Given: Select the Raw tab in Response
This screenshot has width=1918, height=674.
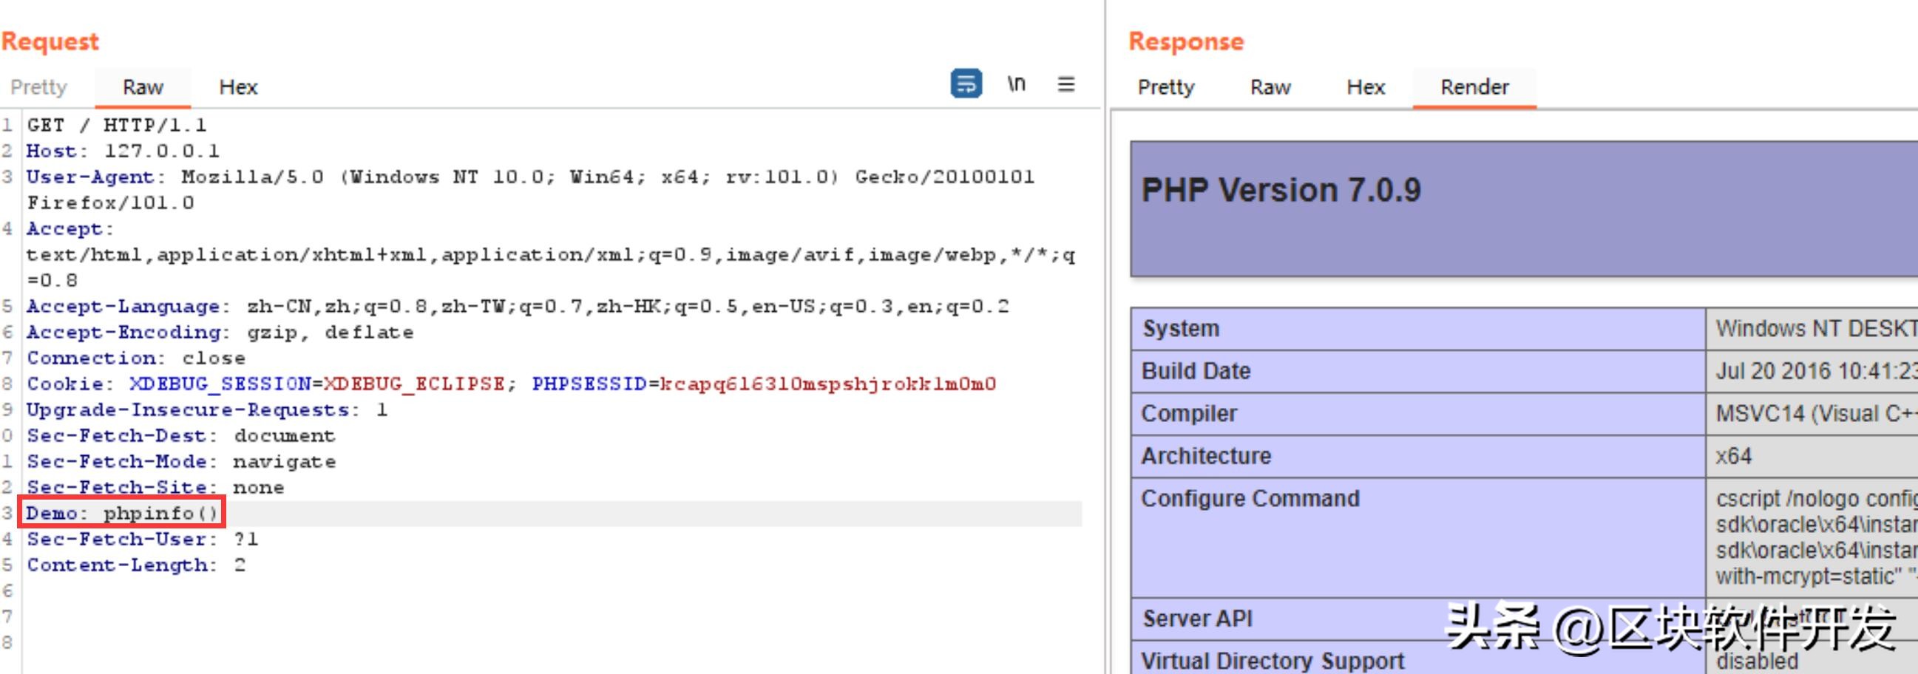Looking at the screenshot, I should coord(1270,88).
